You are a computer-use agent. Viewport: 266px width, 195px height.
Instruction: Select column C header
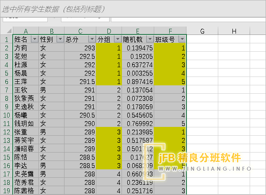click(x=80, y=31)
